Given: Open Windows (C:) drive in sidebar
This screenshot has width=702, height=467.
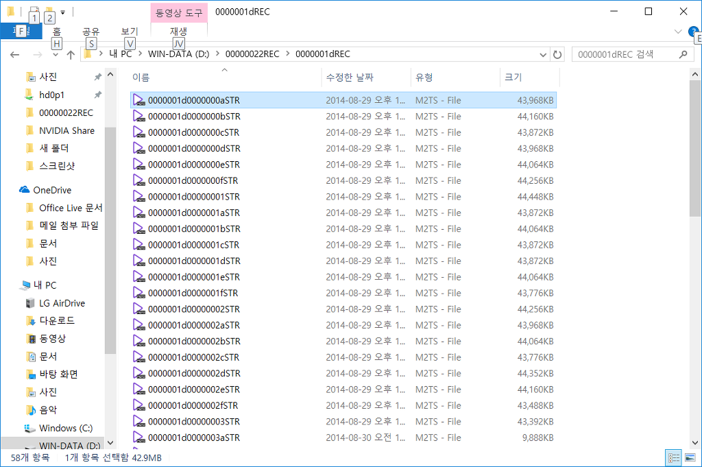Looking at the screenshot, I should pos(66,428).
